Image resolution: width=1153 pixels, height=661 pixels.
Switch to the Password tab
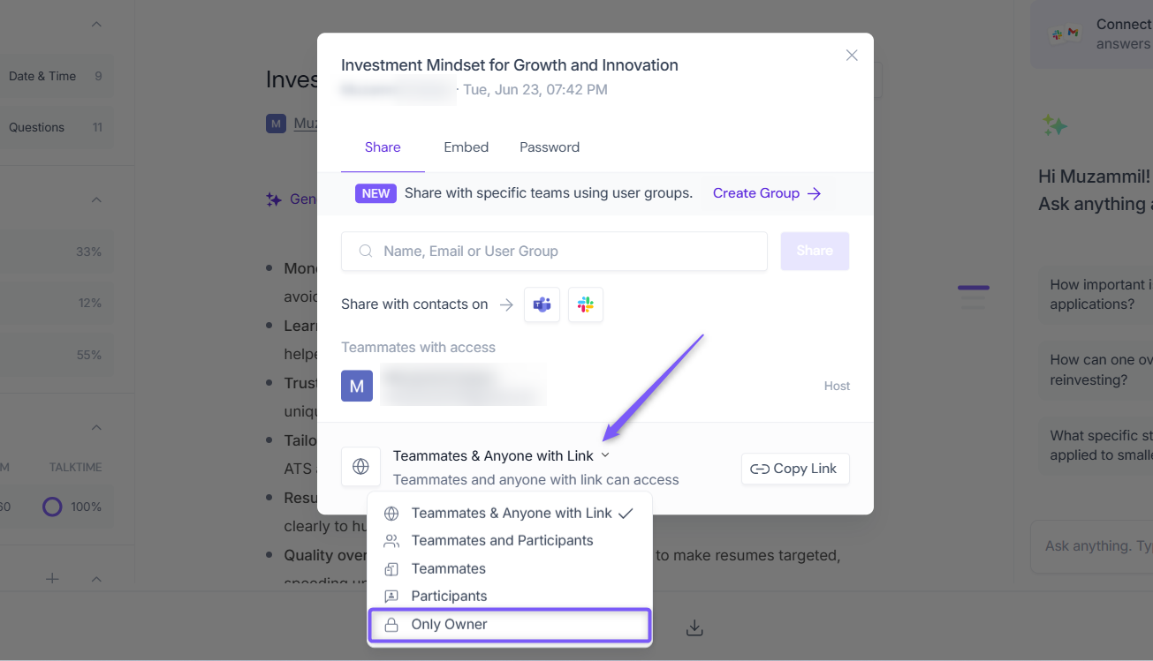point(550,147)
